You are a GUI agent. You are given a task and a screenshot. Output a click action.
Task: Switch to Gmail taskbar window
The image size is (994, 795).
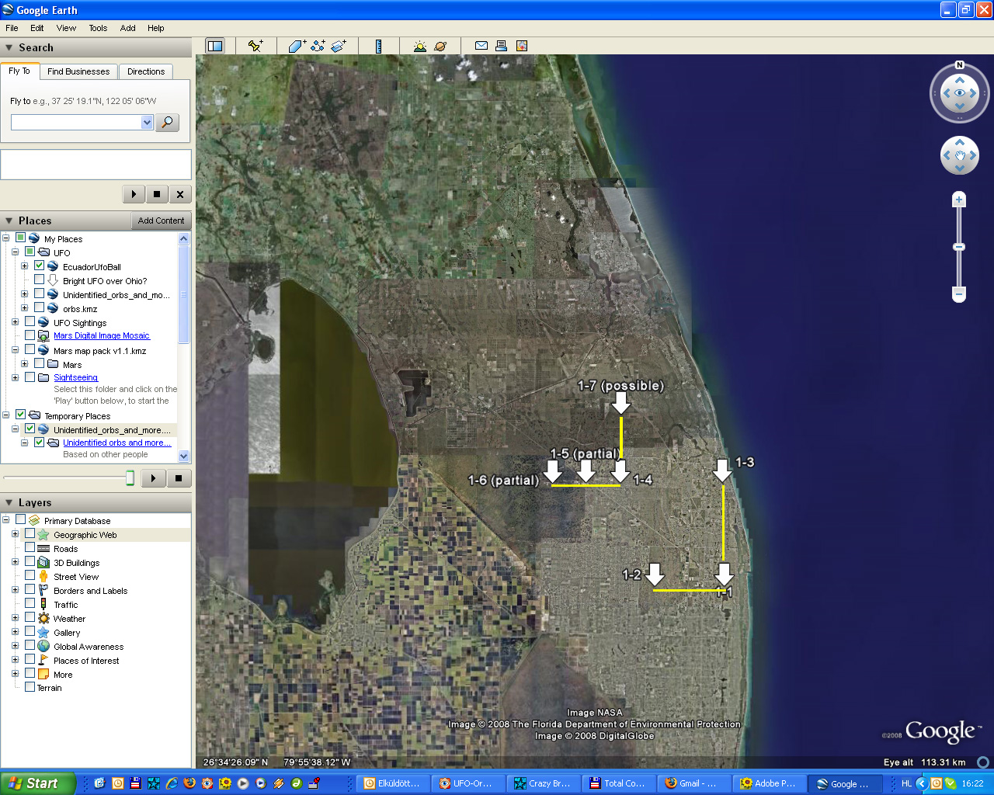pos(693,783)
